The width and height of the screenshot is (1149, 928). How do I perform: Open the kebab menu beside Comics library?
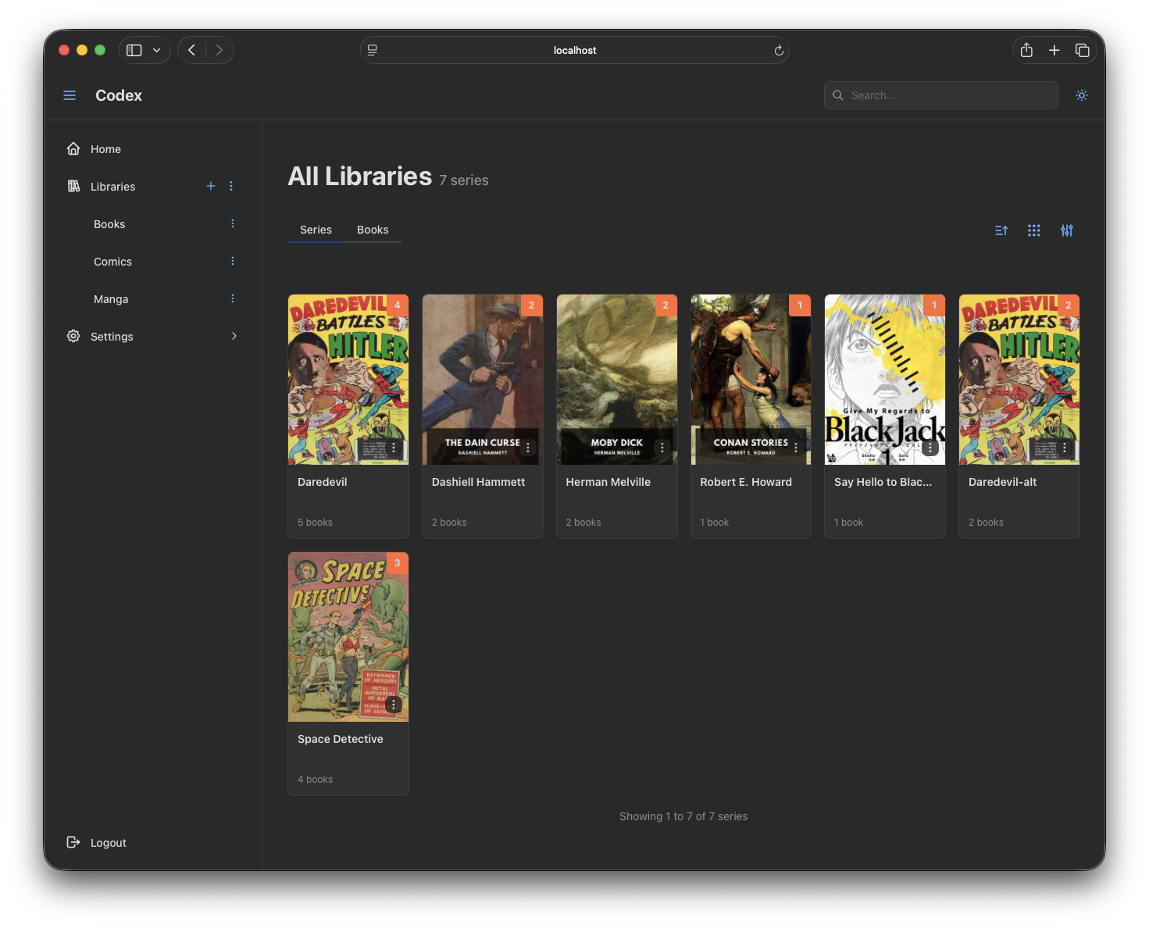pos(232,261)
